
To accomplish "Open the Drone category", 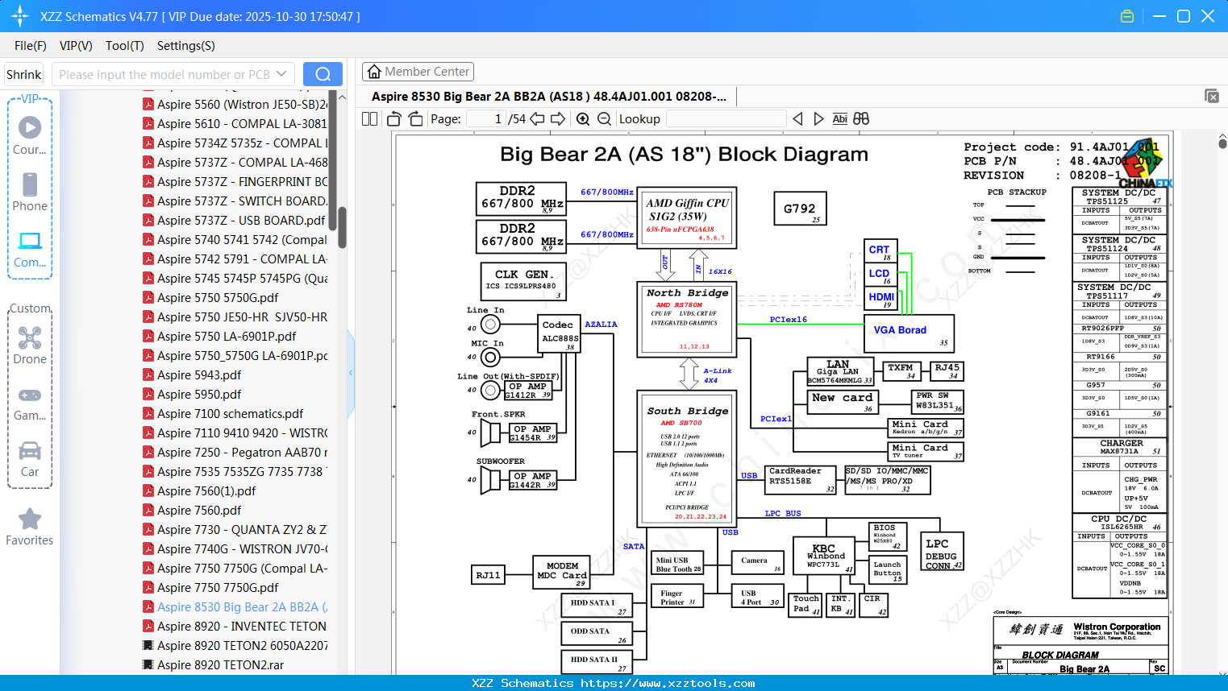I will (30, 345).
